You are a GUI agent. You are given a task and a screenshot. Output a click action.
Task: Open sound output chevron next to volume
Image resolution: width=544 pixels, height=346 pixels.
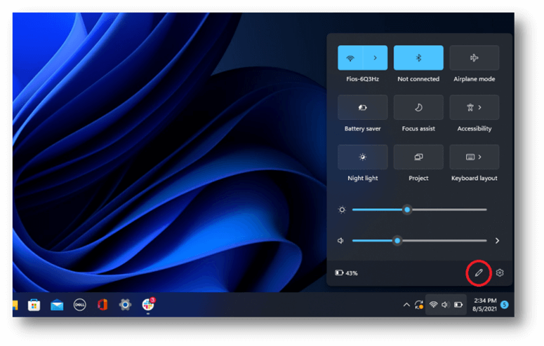(497, 241)
